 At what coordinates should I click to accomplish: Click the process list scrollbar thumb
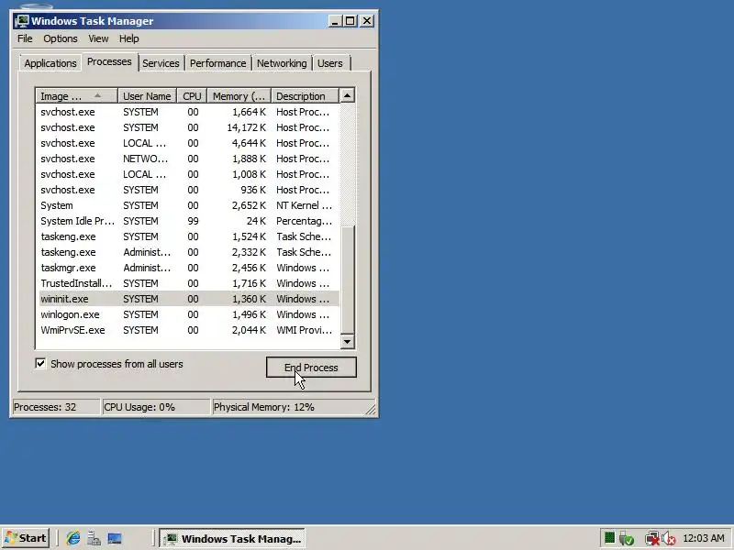(x=347, y=280)
